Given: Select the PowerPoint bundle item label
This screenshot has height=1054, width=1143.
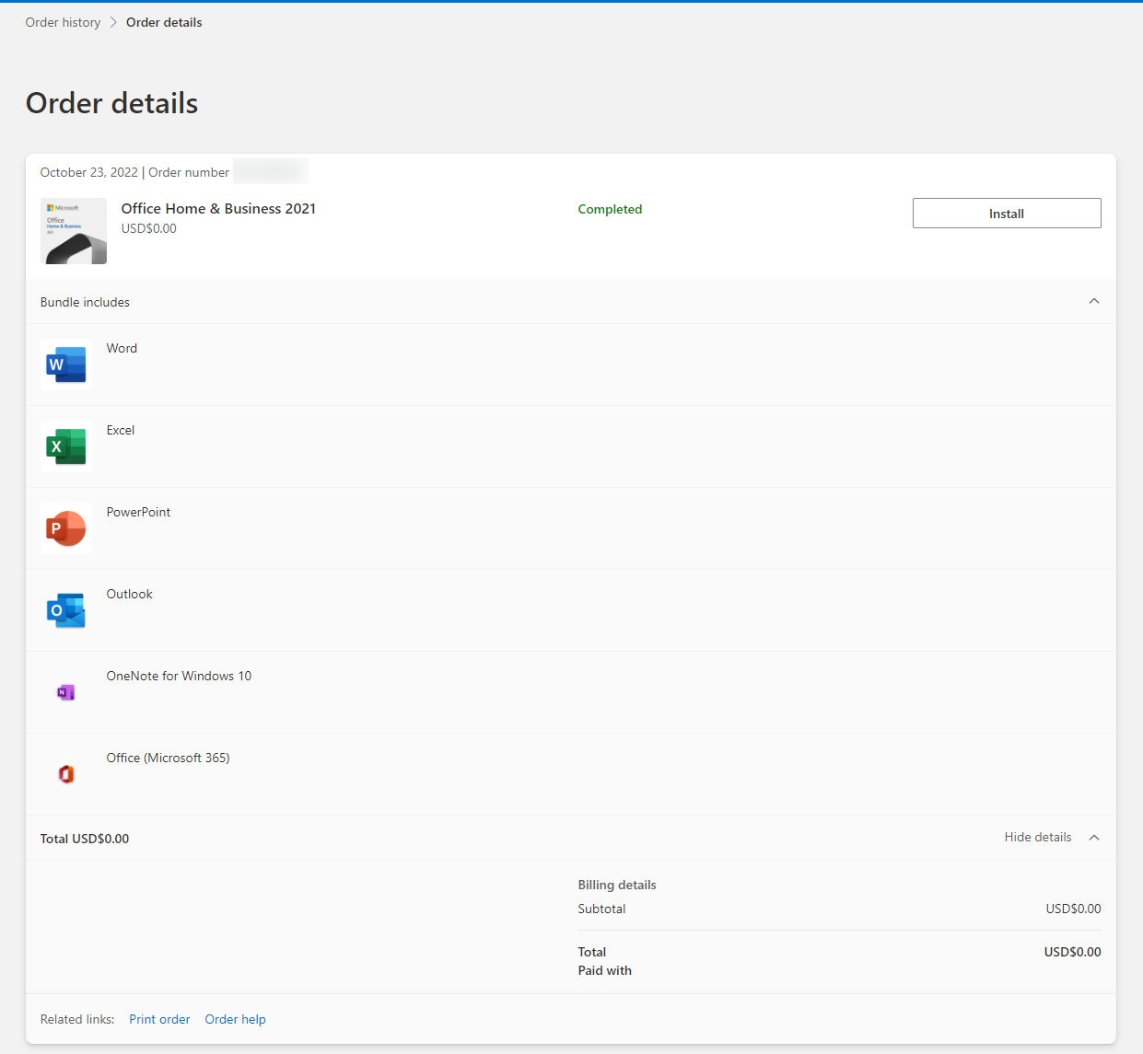Looking at the screenshot, I should pos(138,512).
